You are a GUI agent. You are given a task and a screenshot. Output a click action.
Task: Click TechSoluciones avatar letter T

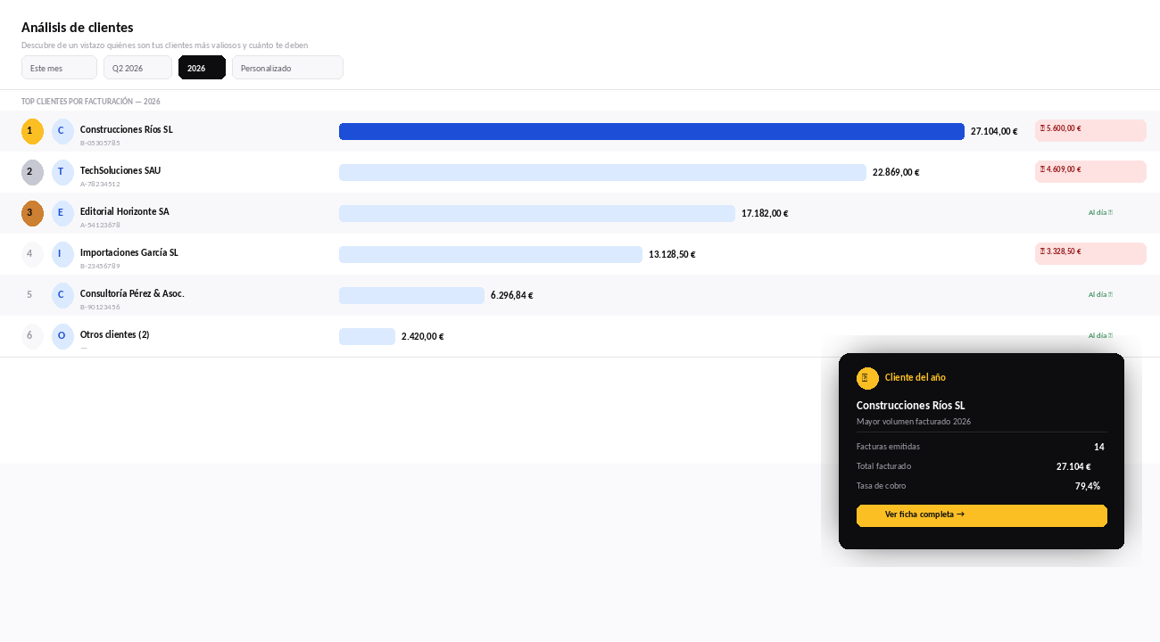click(x=62, y=172)
